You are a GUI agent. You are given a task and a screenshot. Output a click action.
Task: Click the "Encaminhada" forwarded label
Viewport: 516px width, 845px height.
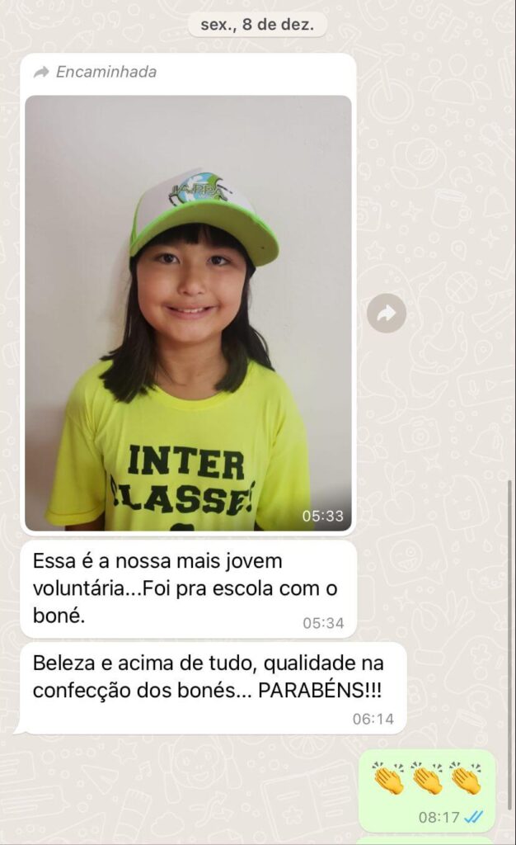point(106,72)
